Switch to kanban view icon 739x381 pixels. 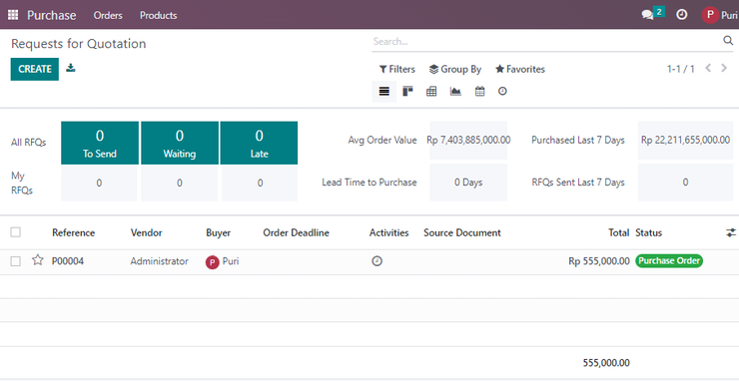click(x=407, y=92)
